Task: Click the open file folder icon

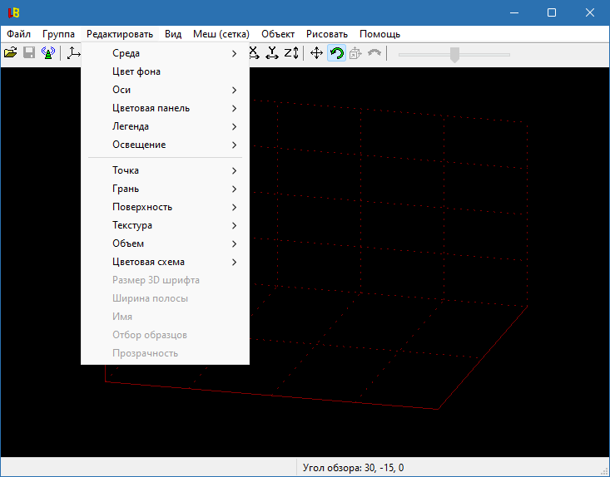Action: [11, 53]
